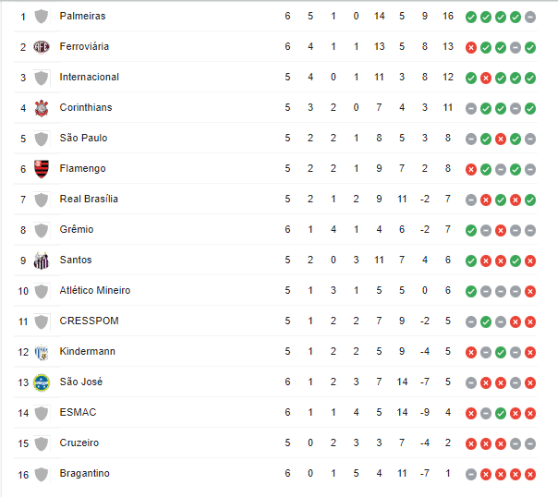Click the red loss icon in São Paulo's form

(x=501, y=138)
